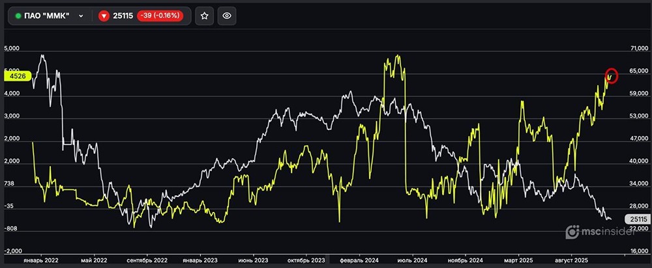Toggle chart visibility with the eye icon
The image size is (652, 268).
click(227, 16)
